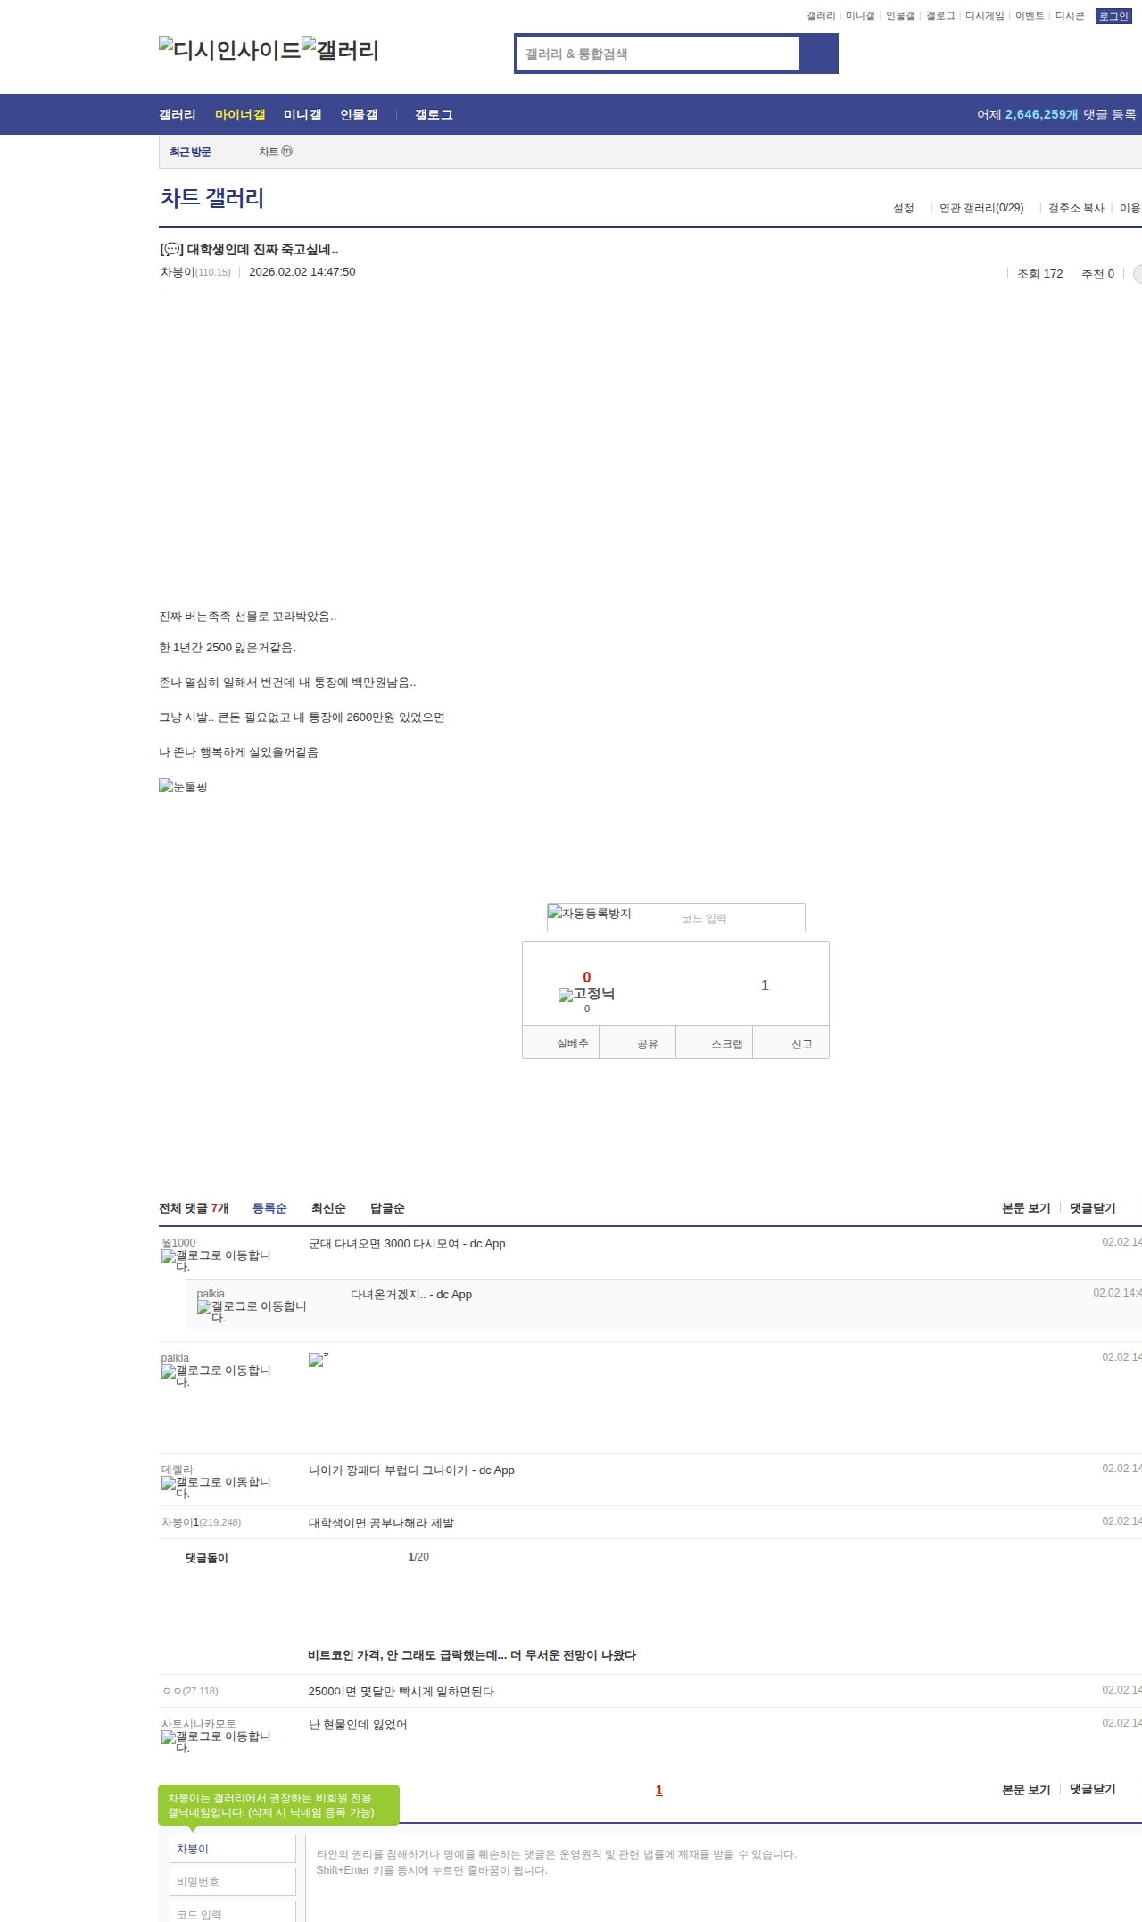
Task: Click the blue search button beside search box
Action: coord(817,54)
